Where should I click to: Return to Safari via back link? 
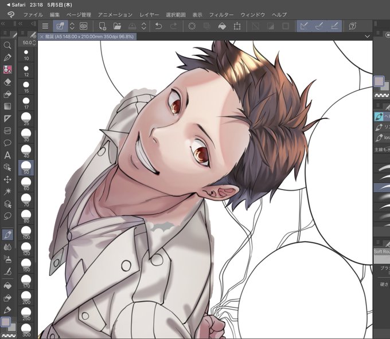(16, 5)
